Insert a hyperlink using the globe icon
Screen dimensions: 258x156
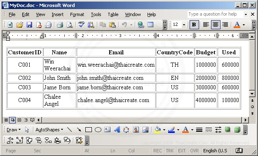[141, 25]
